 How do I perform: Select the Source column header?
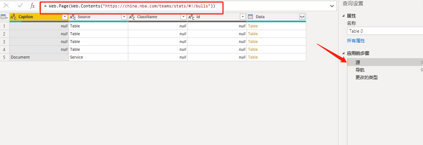pyautogui.click(x=99, y=17)
